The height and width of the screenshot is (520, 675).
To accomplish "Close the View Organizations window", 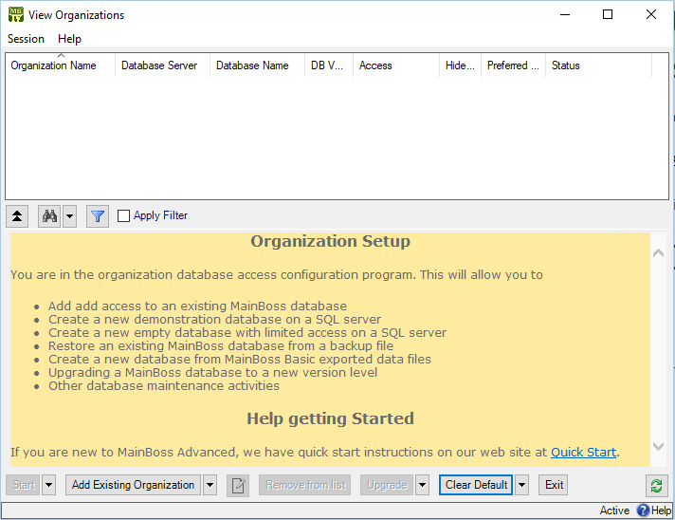I will (x=651, y=14).
